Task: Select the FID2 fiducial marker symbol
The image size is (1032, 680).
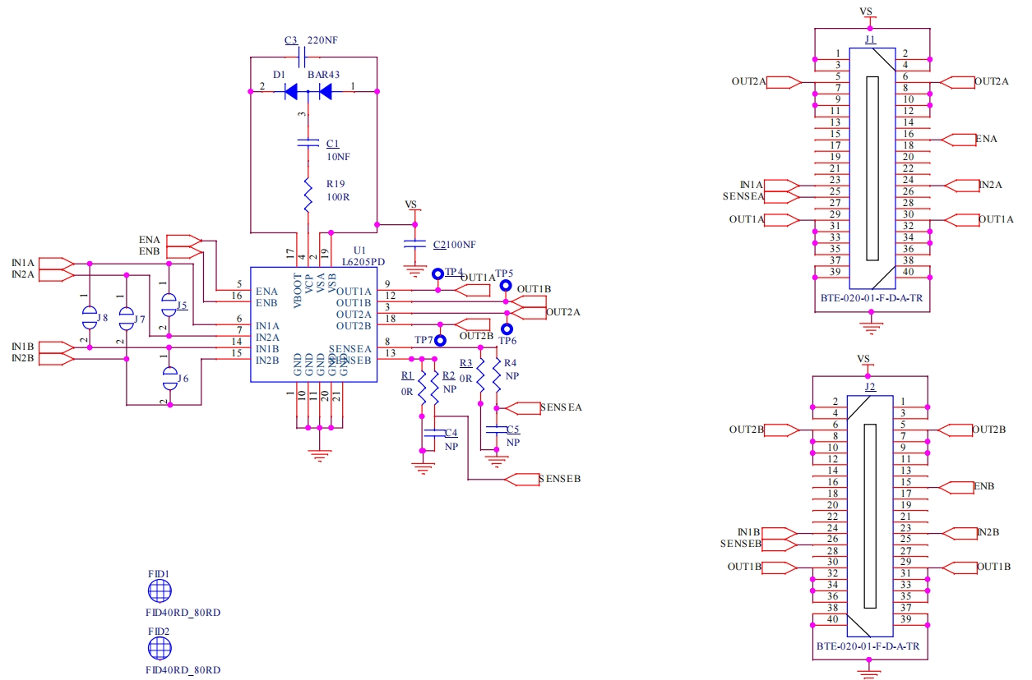Action: 160,649
